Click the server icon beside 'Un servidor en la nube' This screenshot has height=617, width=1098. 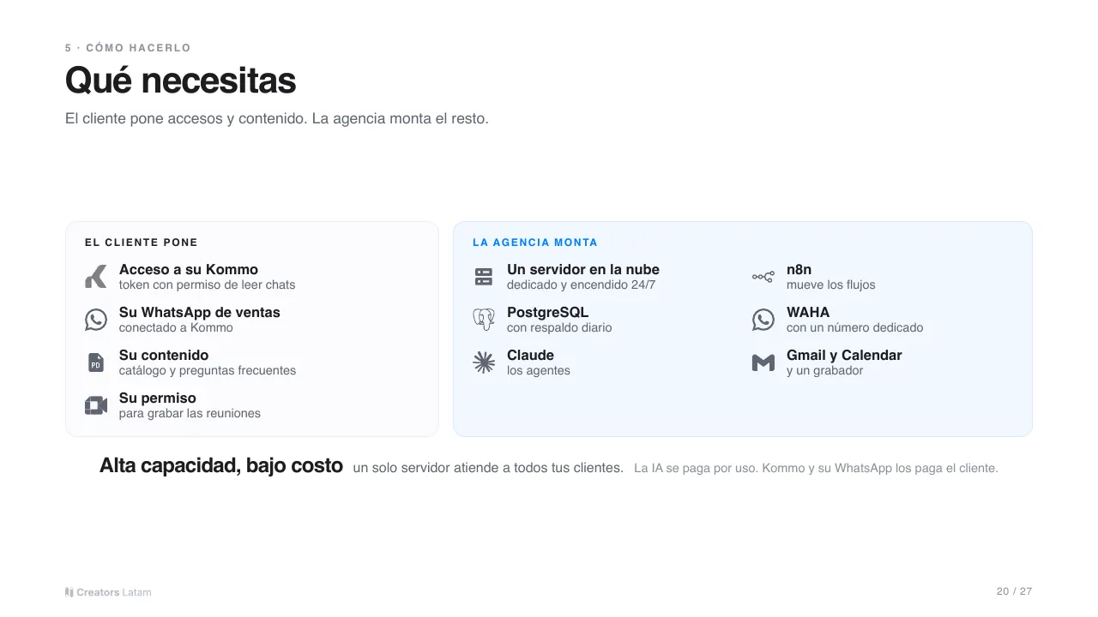click(484, 277)
